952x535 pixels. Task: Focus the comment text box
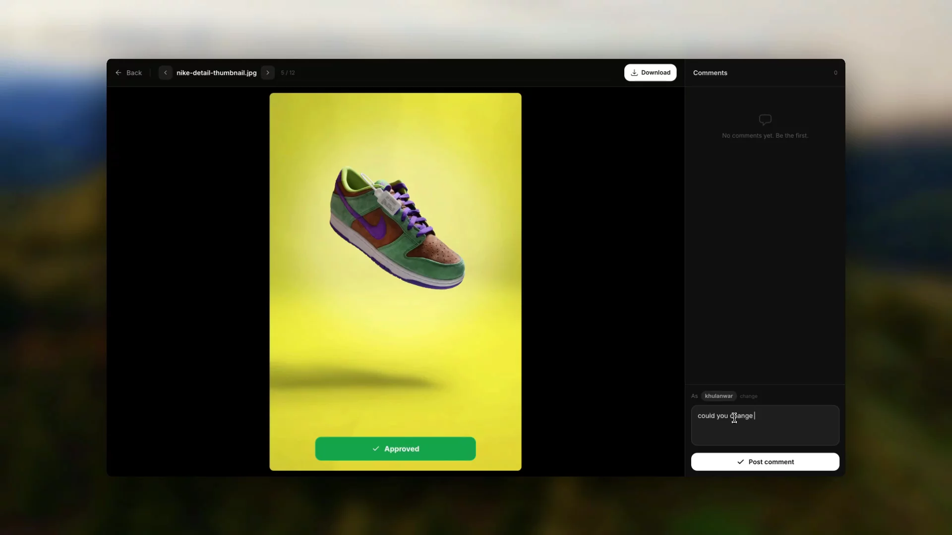(765, 426)
